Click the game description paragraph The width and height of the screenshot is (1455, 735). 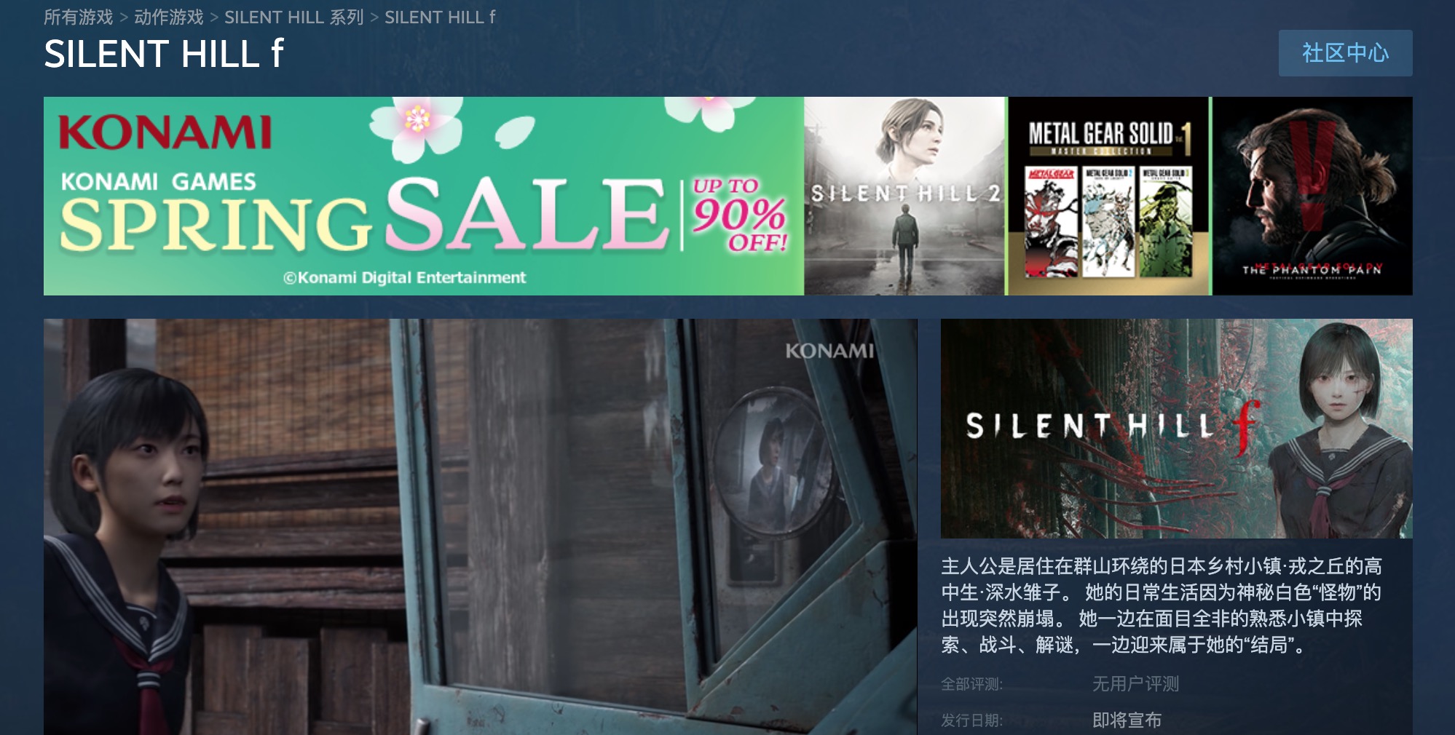(x=1162, y=605)
